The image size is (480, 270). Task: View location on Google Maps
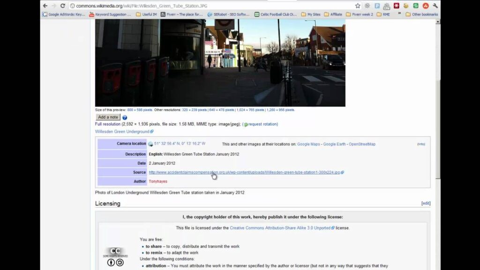coord(308,144)
